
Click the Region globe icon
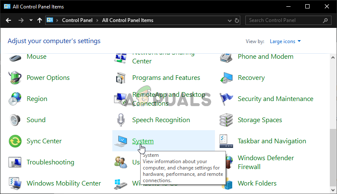tap(15, 99)
